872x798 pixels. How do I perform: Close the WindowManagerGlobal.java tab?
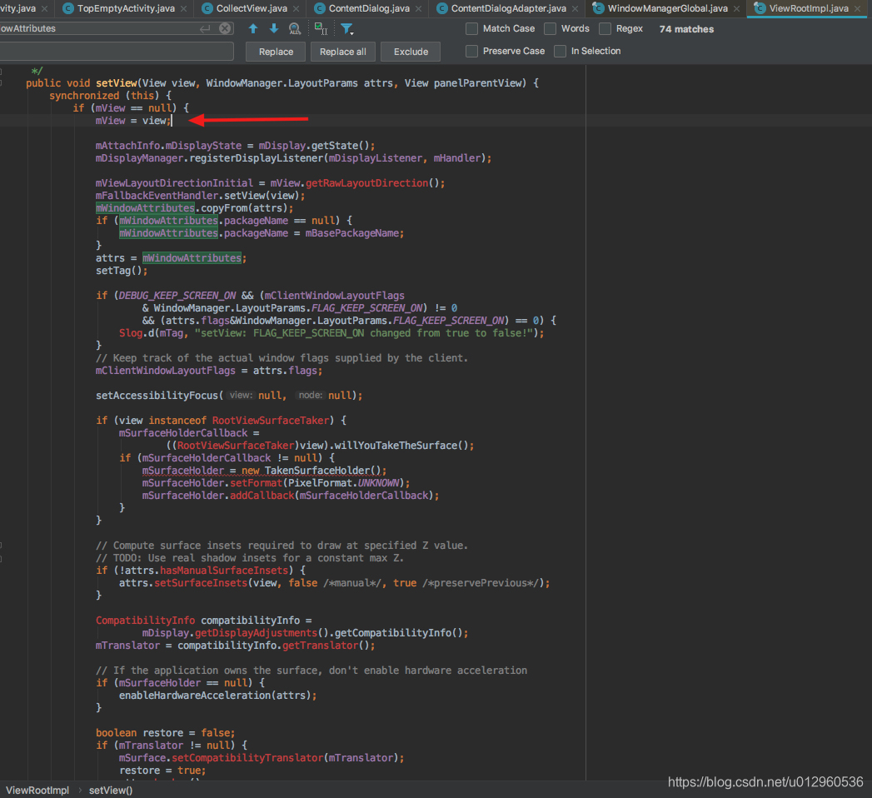pos(736,9)
